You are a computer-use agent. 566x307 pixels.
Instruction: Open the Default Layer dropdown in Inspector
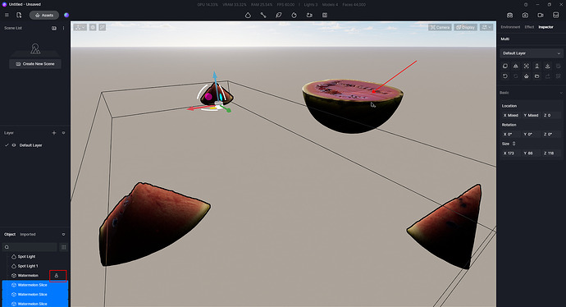point(532,53)
